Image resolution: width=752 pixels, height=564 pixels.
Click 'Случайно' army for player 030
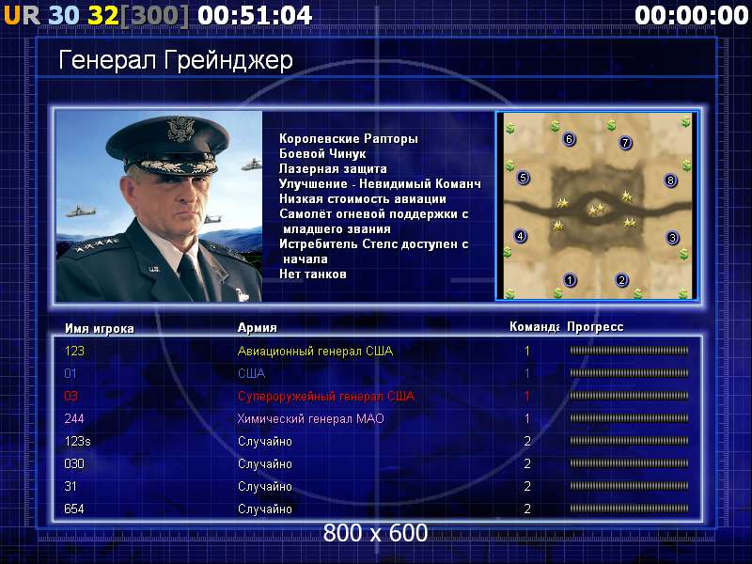click(x=265, y=463)
